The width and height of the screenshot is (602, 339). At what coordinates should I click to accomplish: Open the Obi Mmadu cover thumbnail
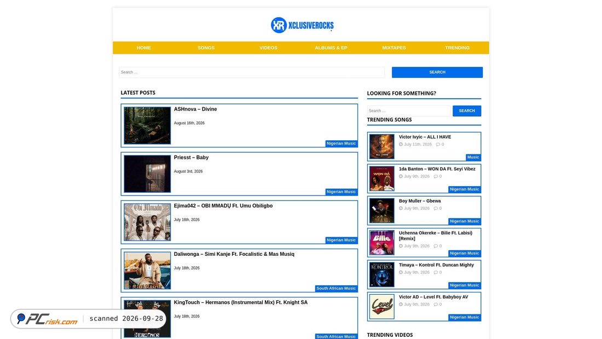(x=147, y=222)
